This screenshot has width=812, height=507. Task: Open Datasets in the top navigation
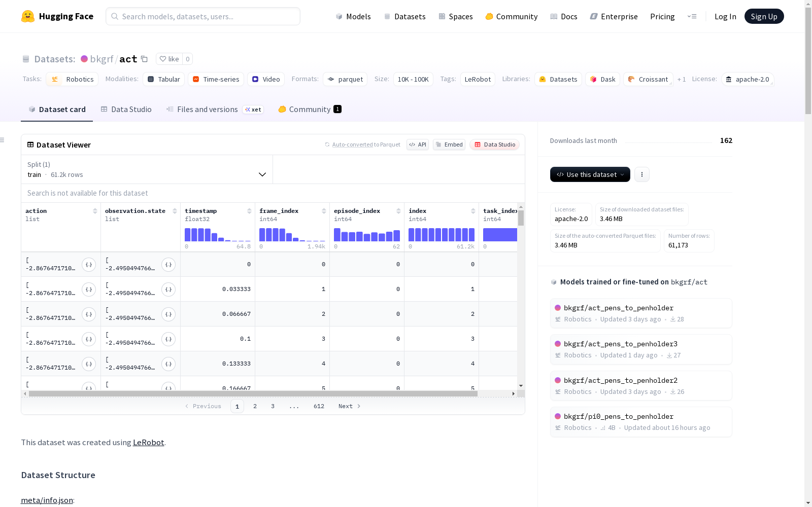[404, 16]
